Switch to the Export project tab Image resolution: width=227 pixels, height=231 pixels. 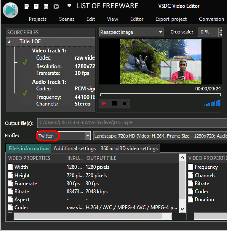pos(171,19)
